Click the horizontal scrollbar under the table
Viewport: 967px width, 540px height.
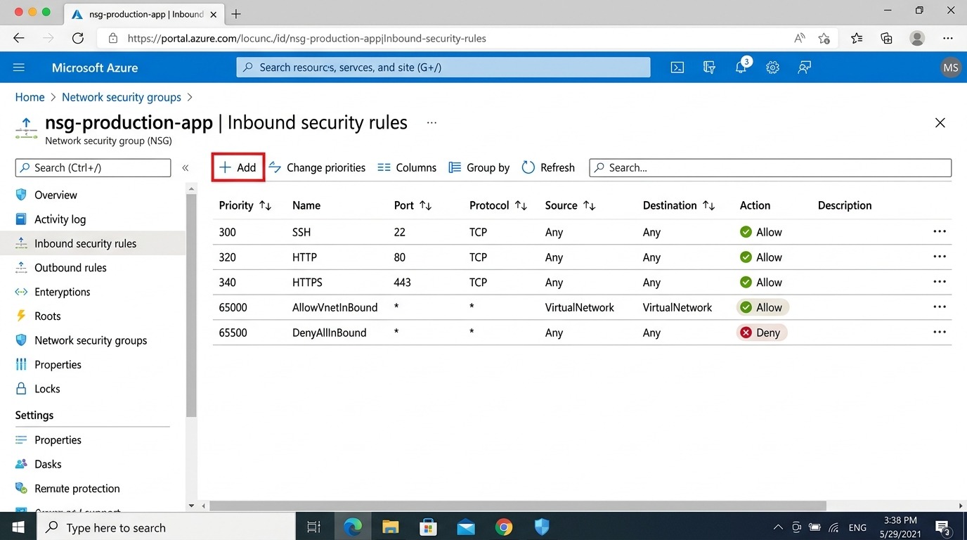click(x=518, y=506)
